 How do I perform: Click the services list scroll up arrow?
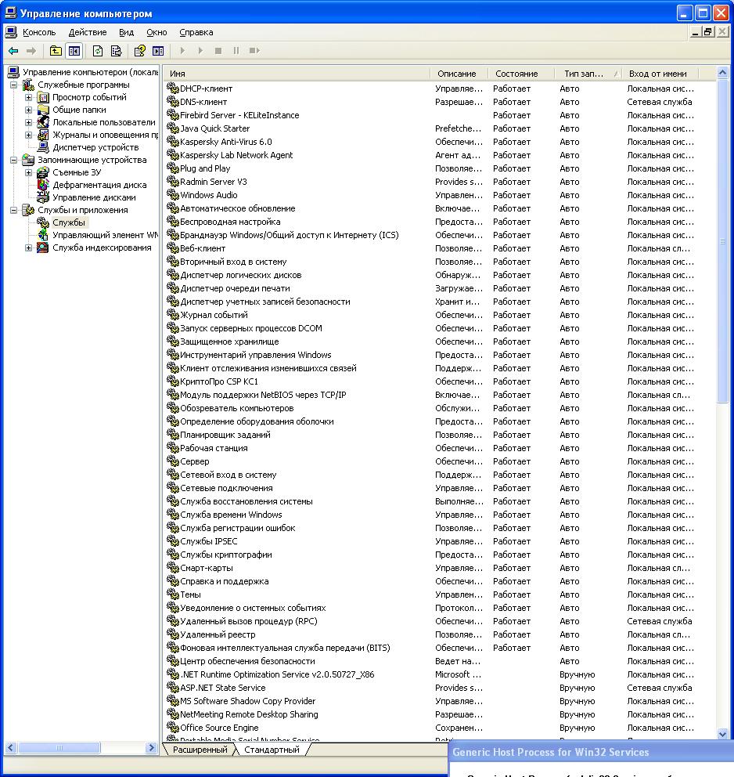click(x=722, y=73)
